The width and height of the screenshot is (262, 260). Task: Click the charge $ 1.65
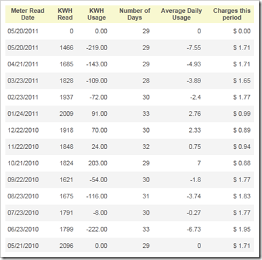click(242, 81)
